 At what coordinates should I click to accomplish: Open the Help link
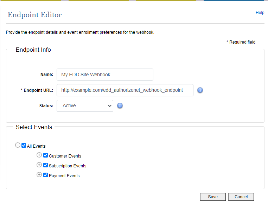pos(260,13)
